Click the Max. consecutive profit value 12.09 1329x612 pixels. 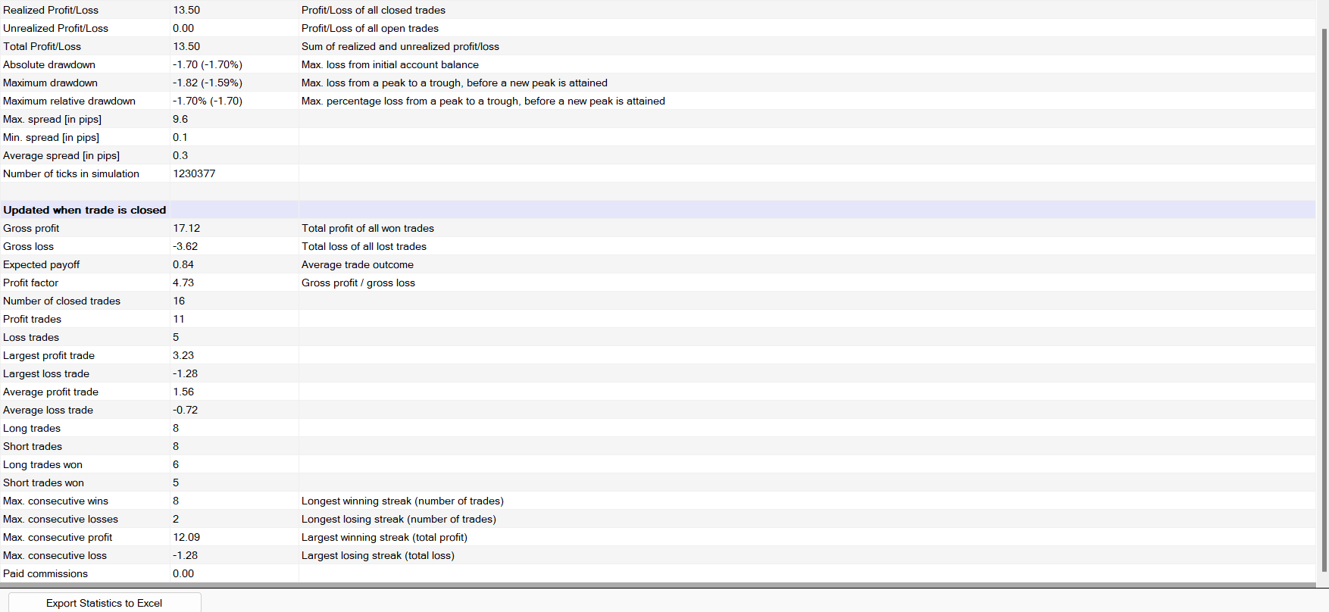186,537
